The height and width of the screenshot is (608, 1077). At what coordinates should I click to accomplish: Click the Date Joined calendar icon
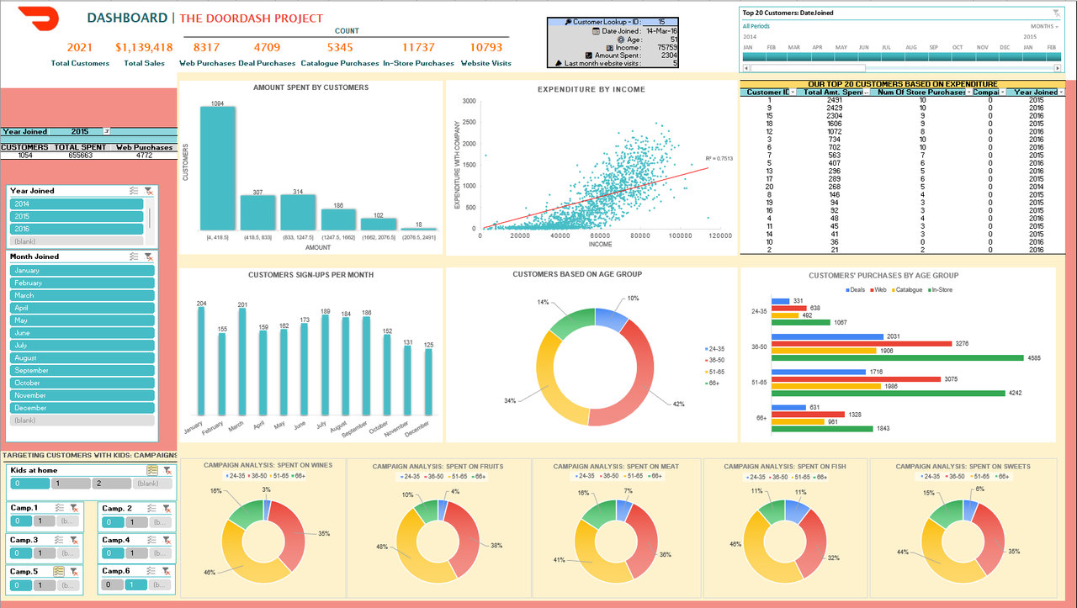(x=597, y=30)
